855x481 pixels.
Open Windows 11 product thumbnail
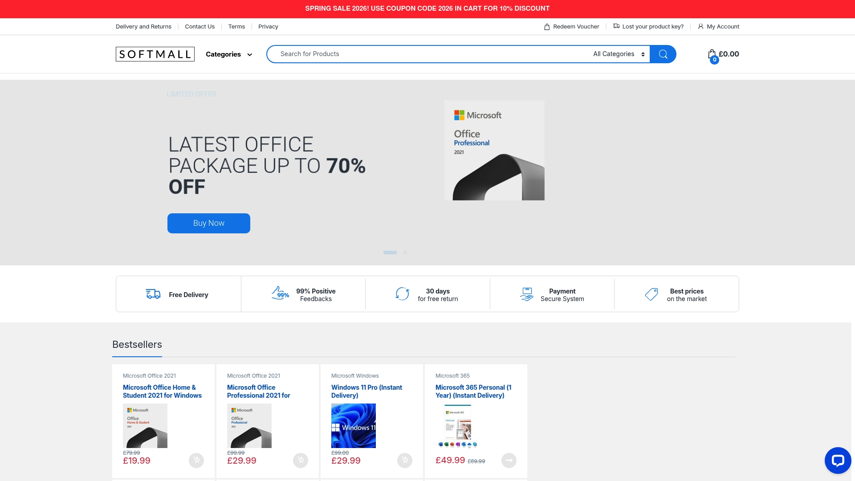pyautogui.click(x=354, y=426)
